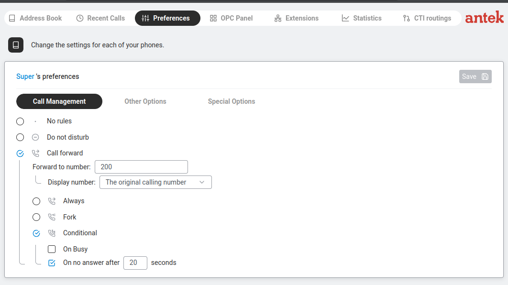The height and width of the screenshot is (285, 508).
Task: Open the Display number dropdown
Action: [x=155, y=182]
